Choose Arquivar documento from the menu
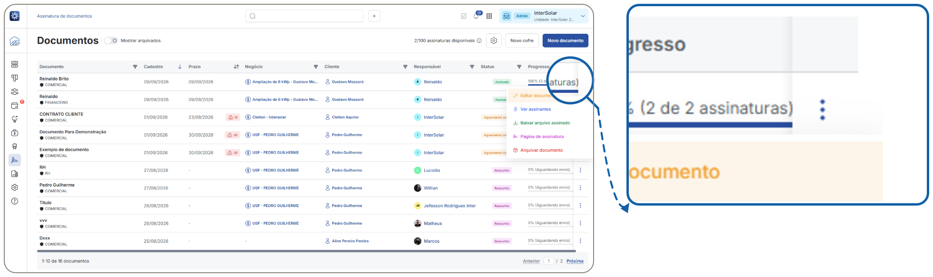Screen dimensions: 933x277 pyautogui.click(x=541, y=150)
